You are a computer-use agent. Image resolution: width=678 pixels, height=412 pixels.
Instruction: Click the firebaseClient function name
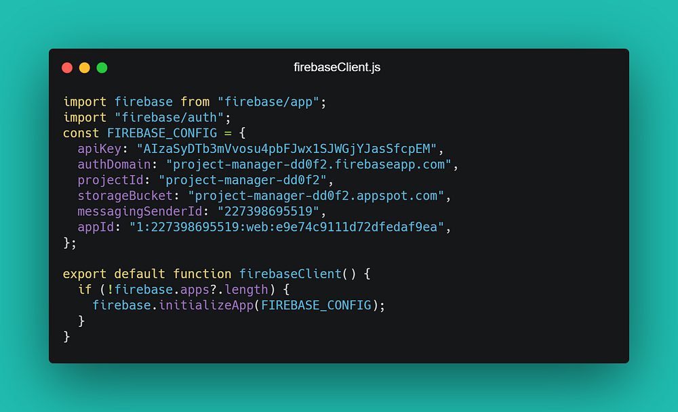pos(290,274)
